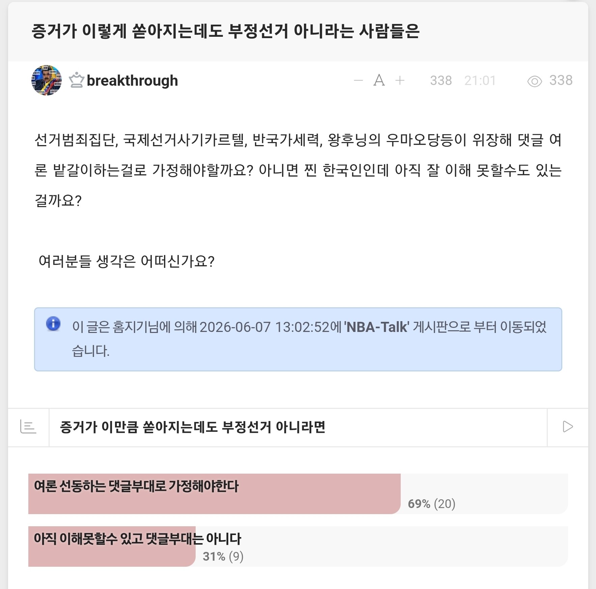Image resolution: width=596 pixels, height=589 pixels.
Task: Open the breakthrough username link
Action: 132,80
